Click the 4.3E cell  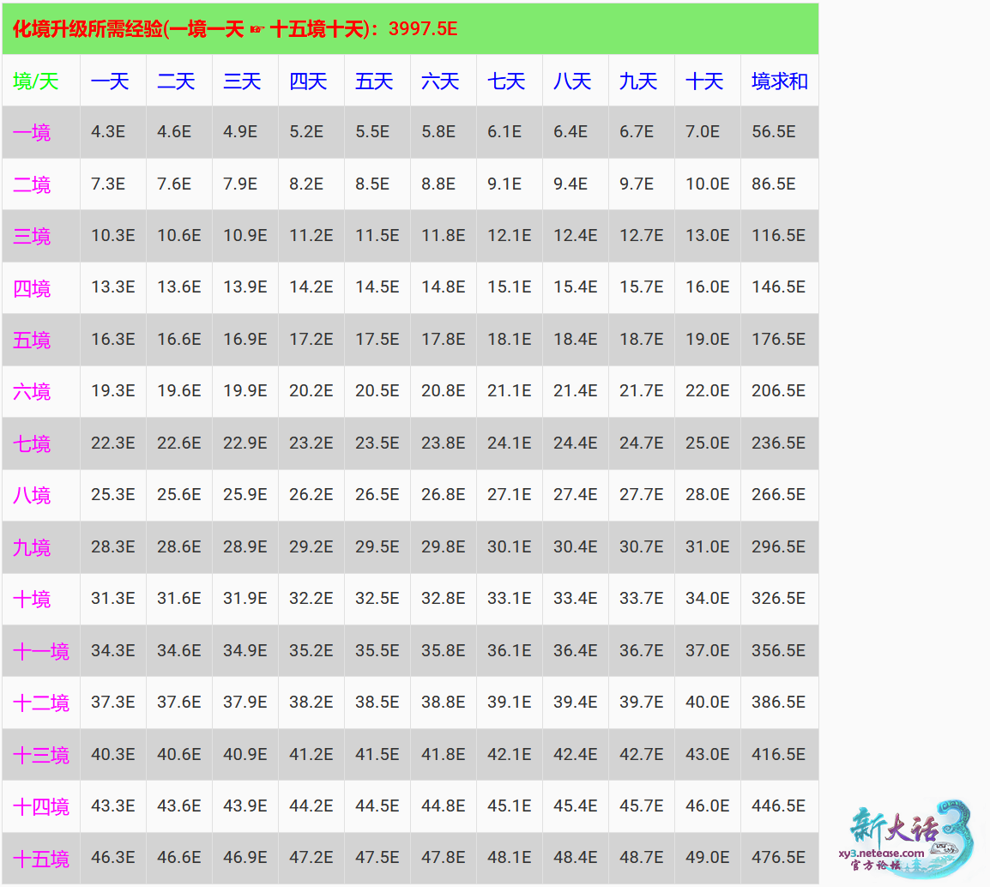click(113, 132)
